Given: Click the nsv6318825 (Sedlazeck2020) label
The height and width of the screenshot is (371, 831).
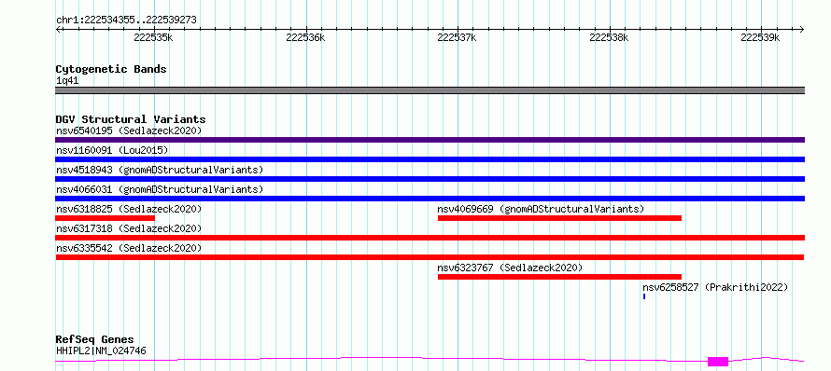Looking at the screenshot, I should click(x=129, y=209).
